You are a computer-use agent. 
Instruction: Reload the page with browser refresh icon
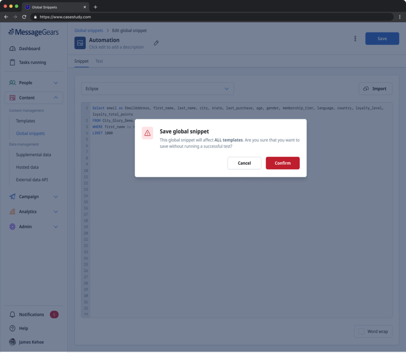24,17
